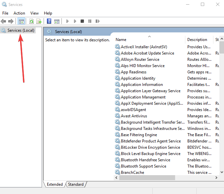Select Application Layer Gateway Service
Image resolution: width=224 pixels, height=194 pixels.
tap(151, 91)
